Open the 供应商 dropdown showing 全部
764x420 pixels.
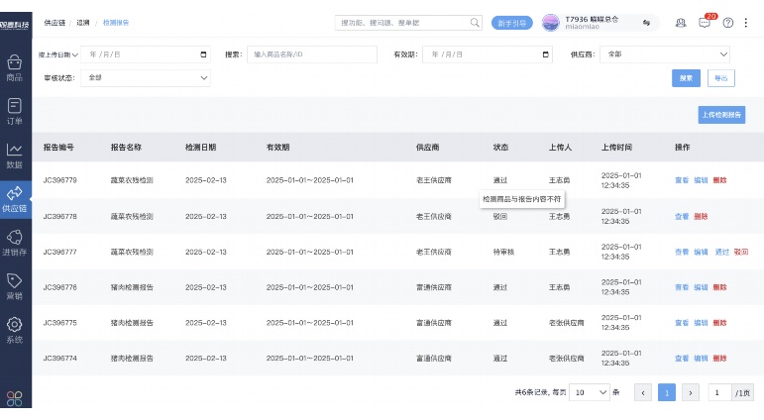pos(665,54)
